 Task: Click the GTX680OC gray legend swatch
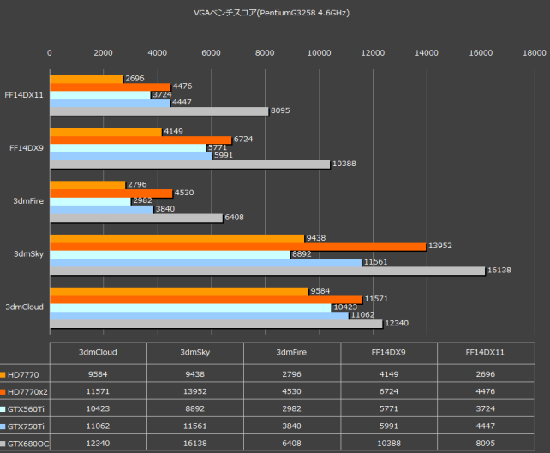pyautogui.click(x=3, y=444)
